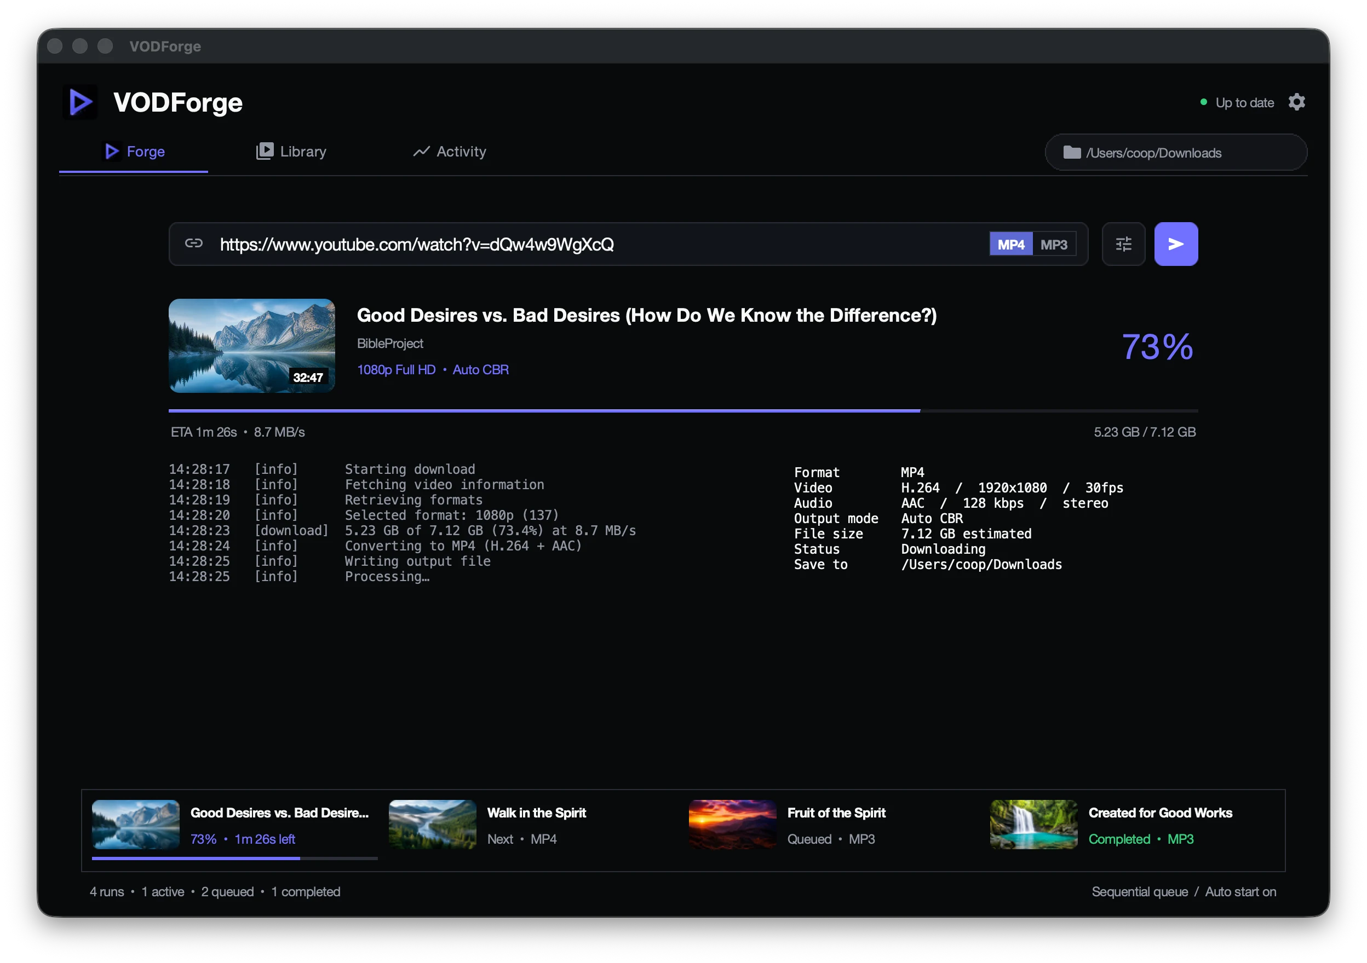The image size is (1367, 963).
Task: Click the File size 7.12 GB estimated value
Action: pos(966,534)
